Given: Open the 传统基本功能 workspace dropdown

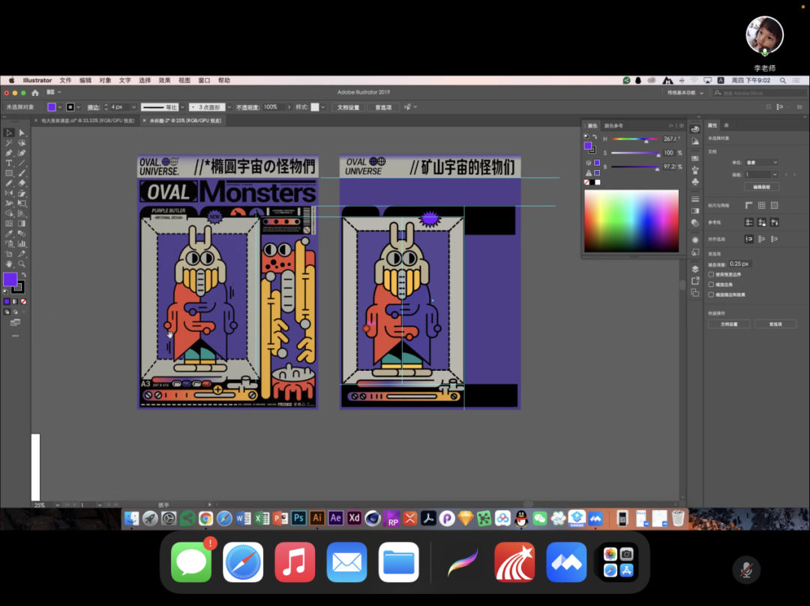Looking at the screenshot, I should [685, 93].
